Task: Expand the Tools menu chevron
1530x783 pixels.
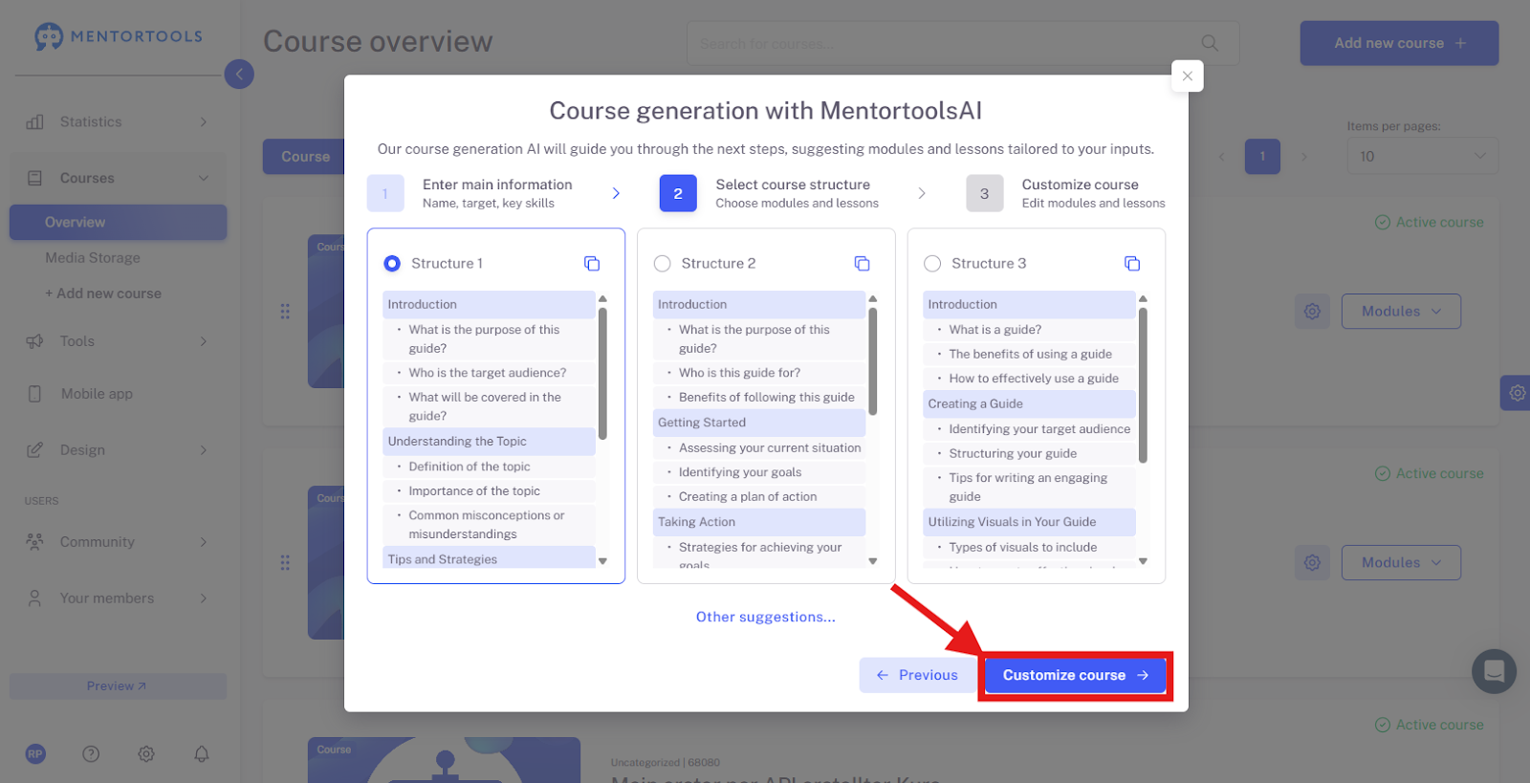Action: click(204, 341)
